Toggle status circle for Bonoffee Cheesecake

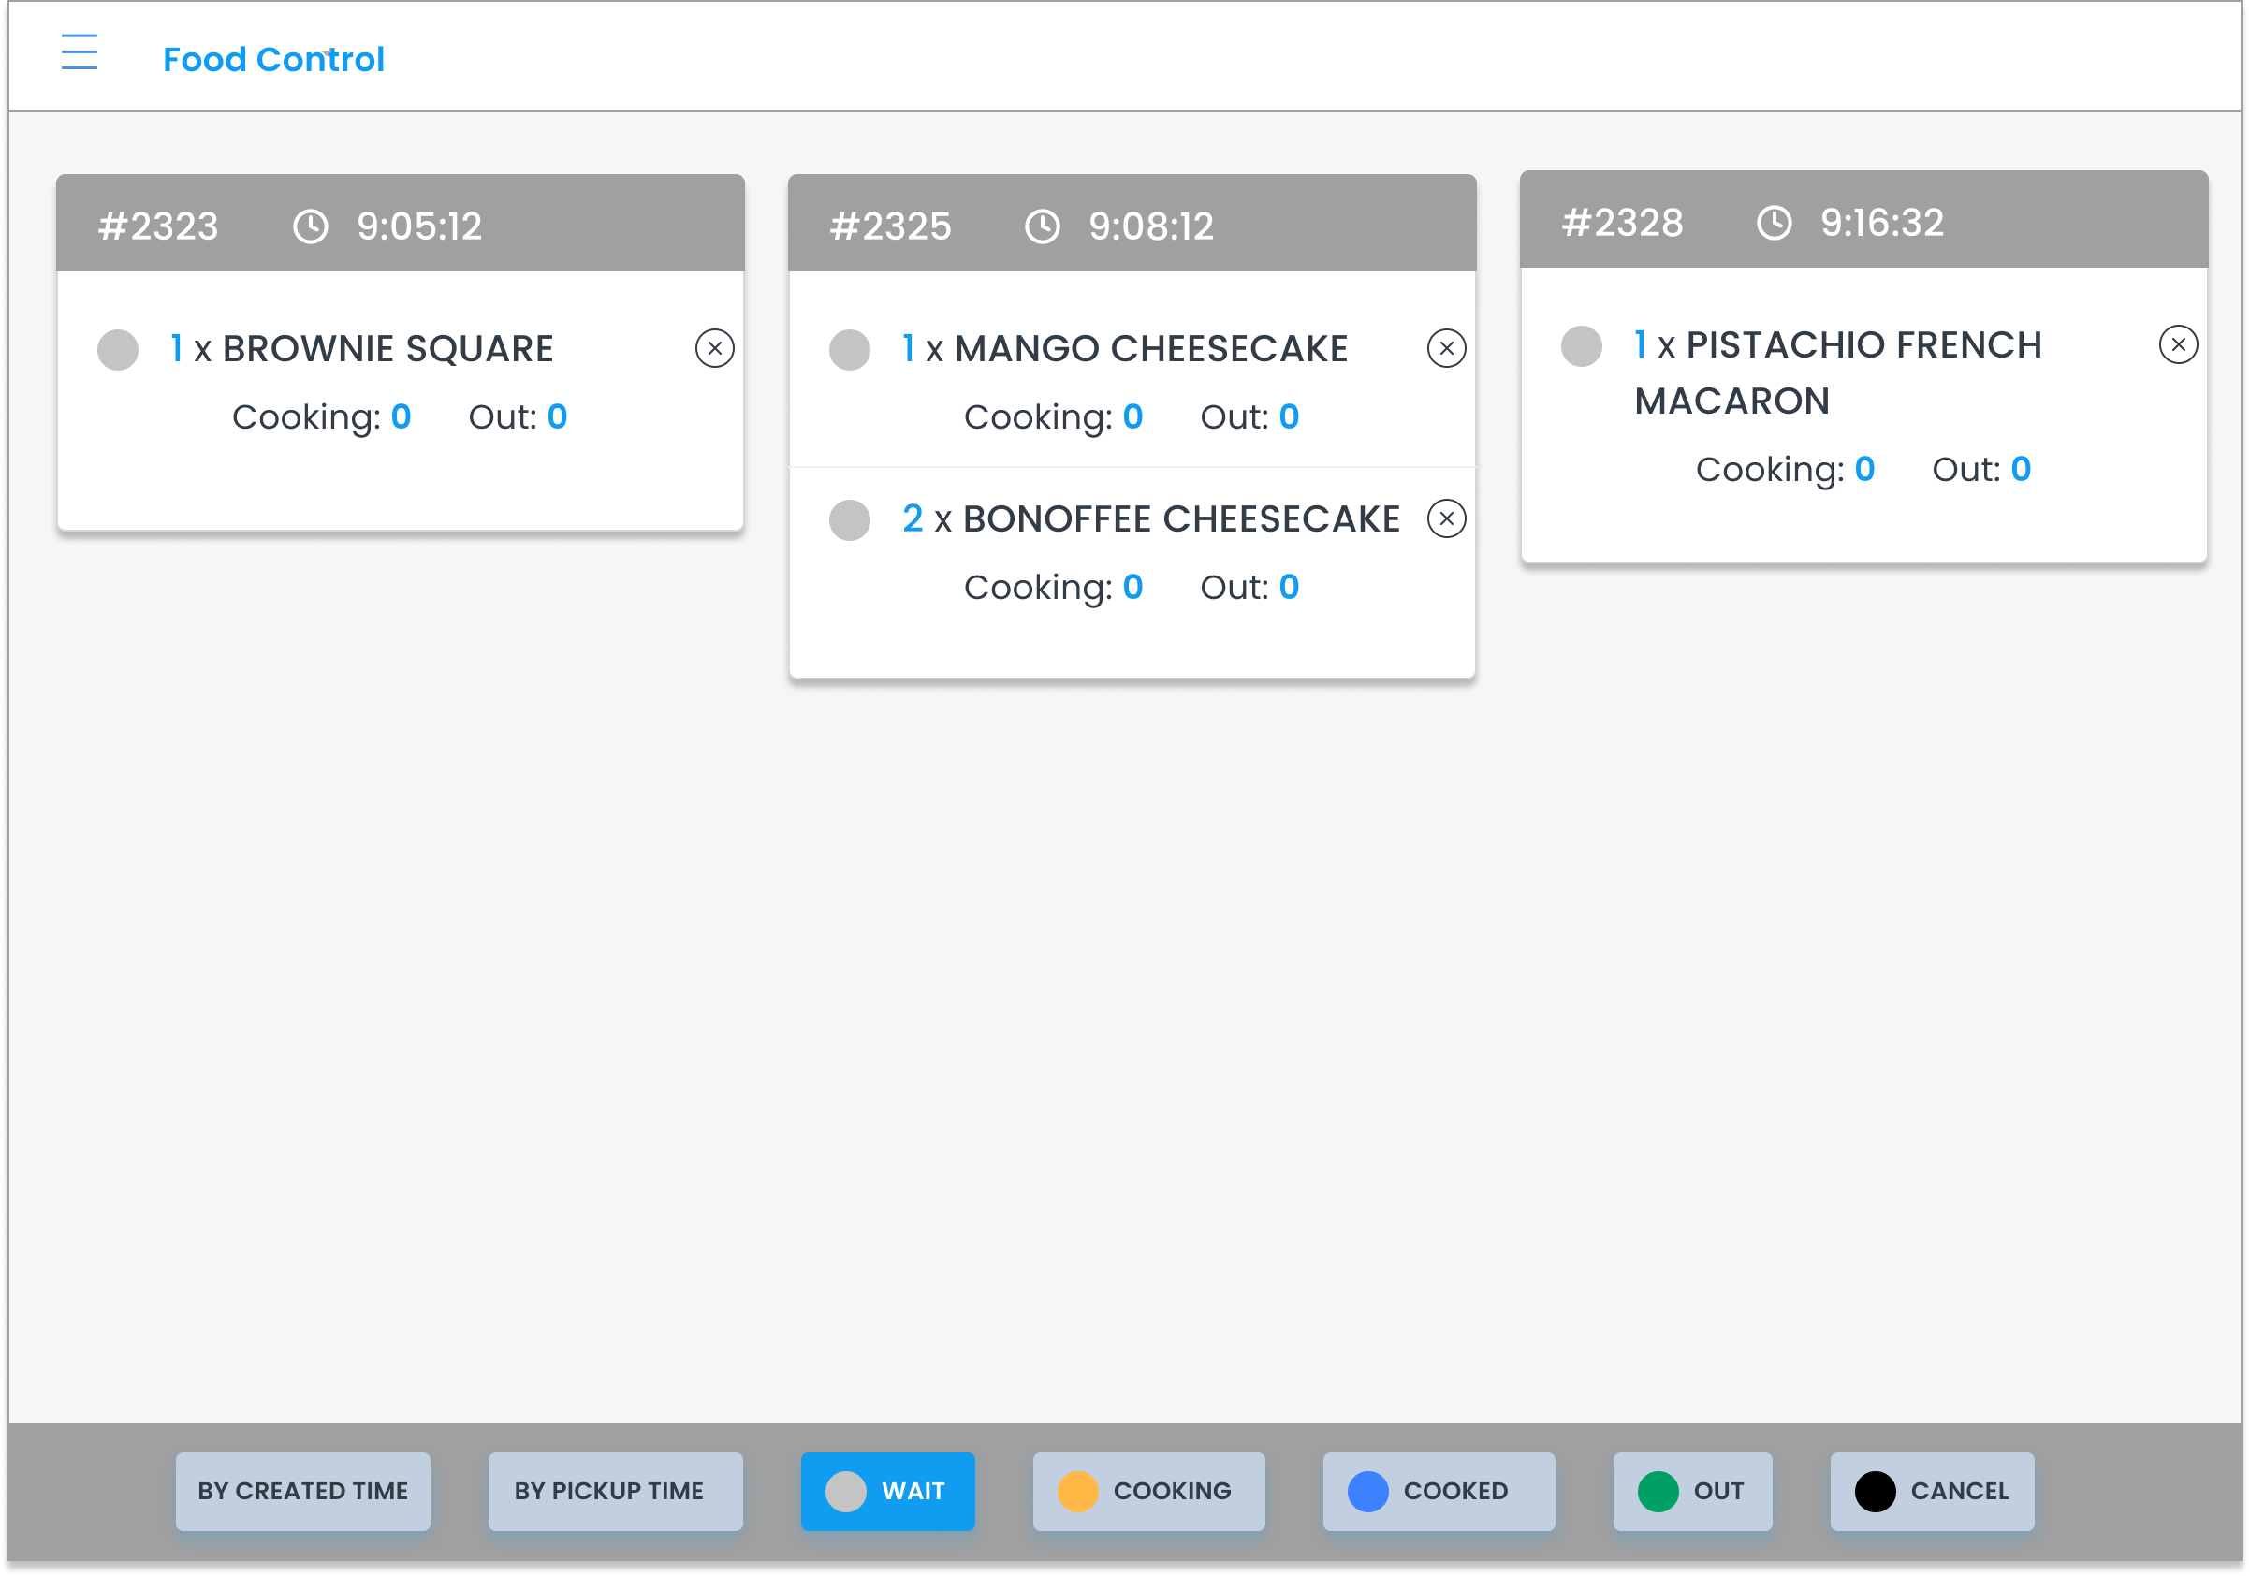coord(850,520)
